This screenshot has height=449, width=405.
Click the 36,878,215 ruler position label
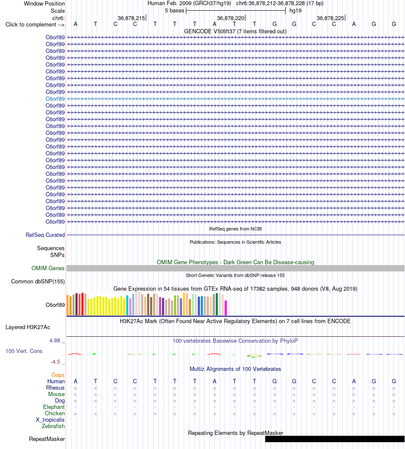(131, 18)
